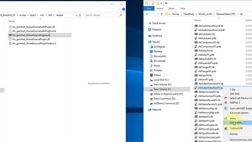
Task: Open the Music folder in the sidebar
Action: point(157,66)
